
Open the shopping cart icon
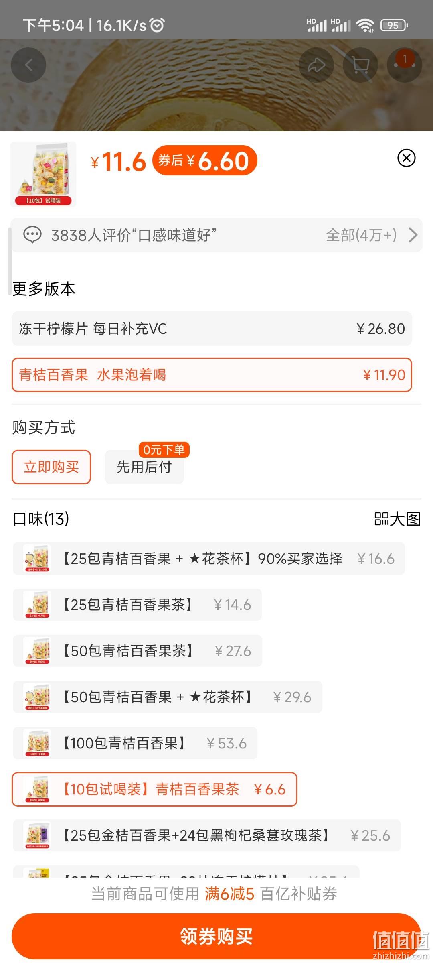pos(360,65)
